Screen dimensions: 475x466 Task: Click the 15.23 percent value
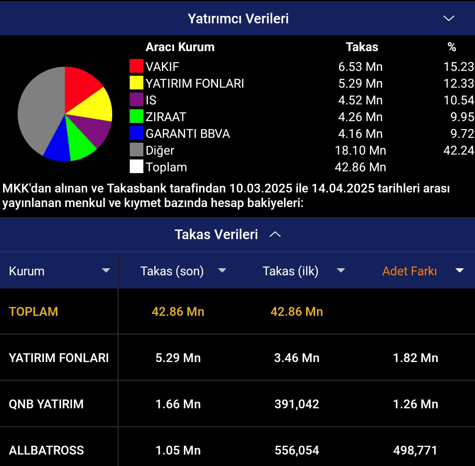coord(459,67)
